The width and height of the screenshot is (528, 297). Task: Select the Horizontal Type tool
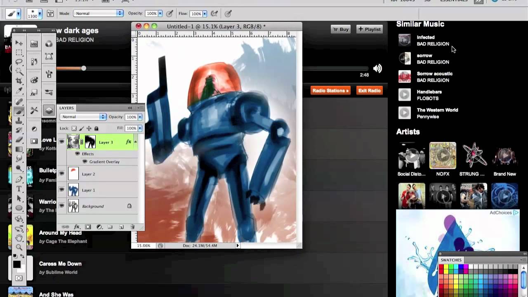click(19, 189)
